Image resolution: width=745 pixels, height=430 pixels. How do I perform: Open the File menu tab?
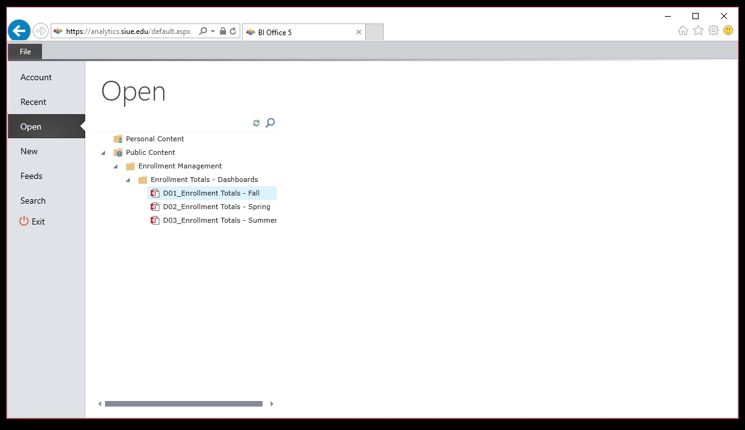[25, 52]
